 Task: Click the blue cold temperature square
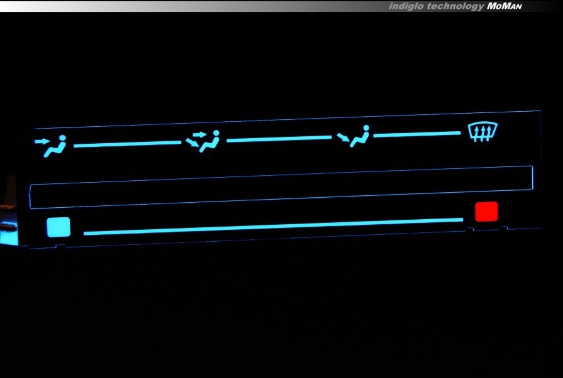pyautogui.click(x=59, y=227)
